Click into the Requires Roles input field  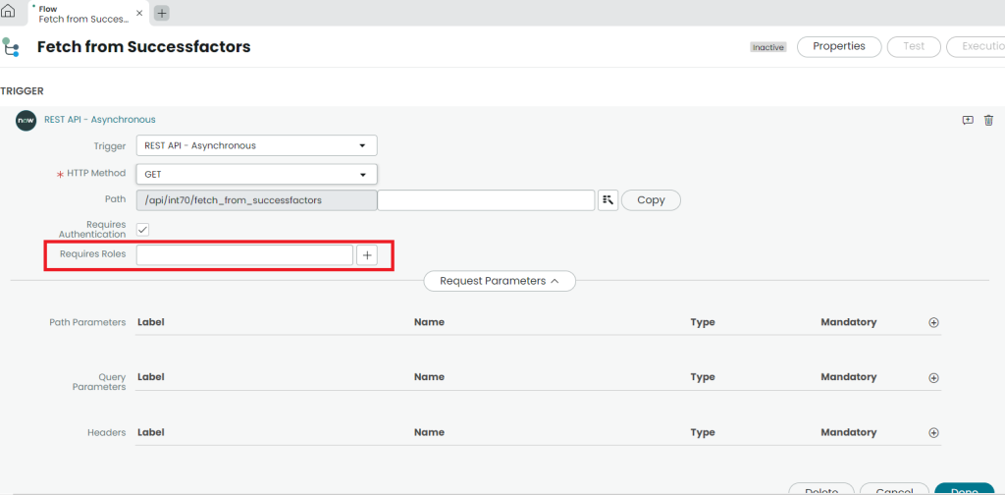click(x=243, y=255)
